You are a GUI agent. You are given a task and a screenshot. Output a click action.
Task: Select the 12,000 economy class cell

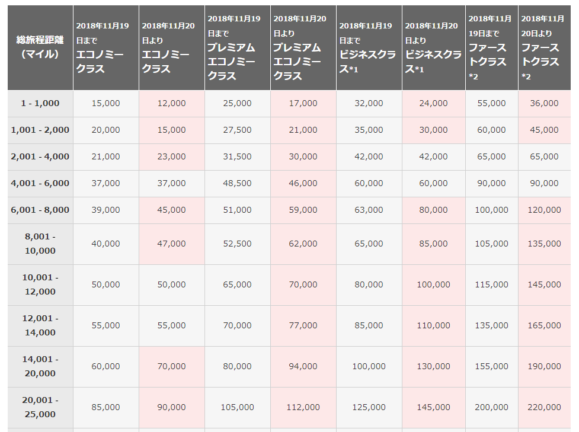coord(172,103)
